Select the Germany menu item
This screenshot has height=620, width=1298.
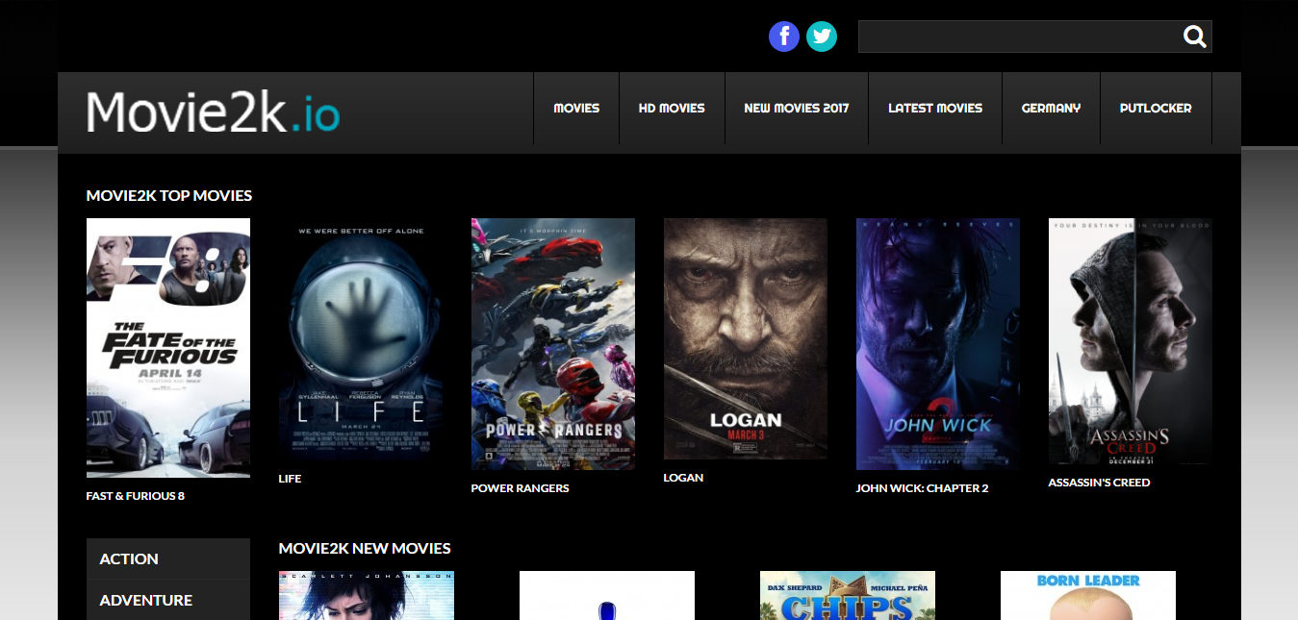click(x=1051, y=108)
